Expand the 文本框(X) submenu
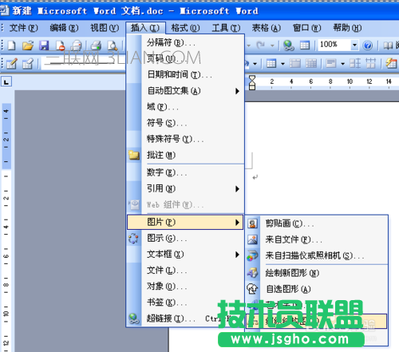The image size is (399, 352). pyautogui.click(x=185, y=255)
